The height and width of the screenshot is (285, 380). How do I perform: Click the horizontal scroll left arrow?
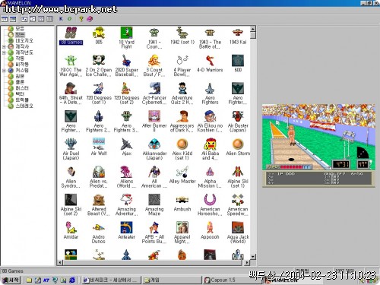60,262
